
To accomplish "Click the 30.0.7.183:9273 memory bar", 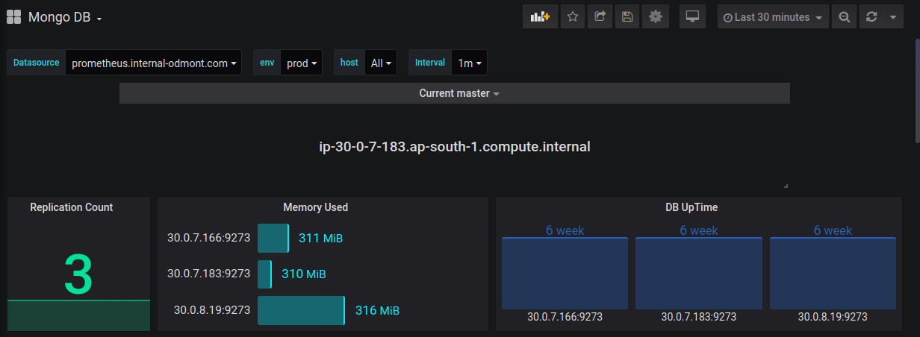I will [x=264, y=274].
